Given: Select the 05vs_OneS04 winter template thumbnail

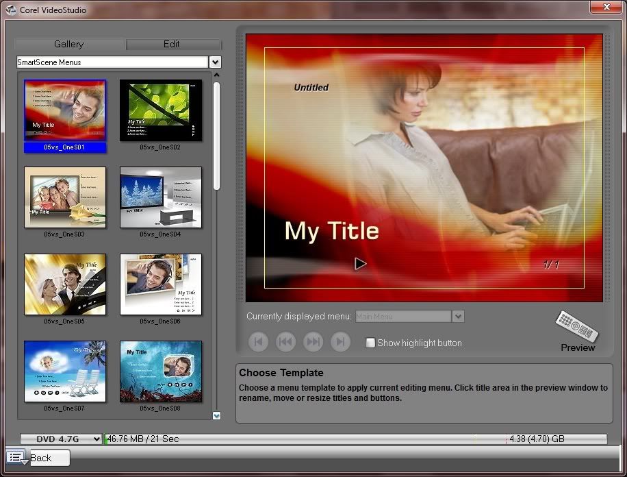Looking at the screenshot, I should click(x=161, y=198).
